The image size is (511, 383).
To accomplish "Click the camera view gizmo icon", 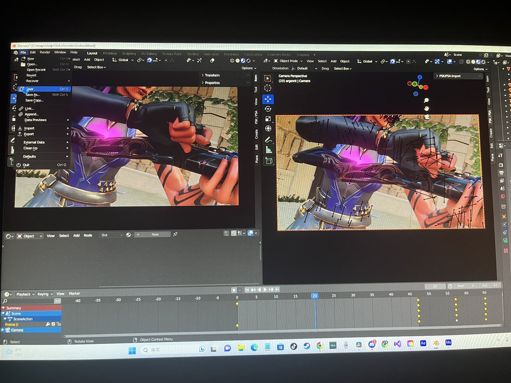I will [426, 116].
